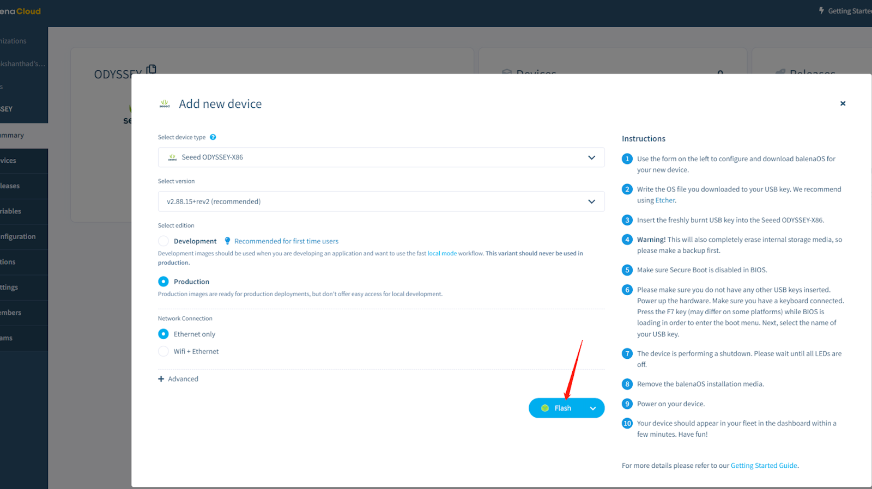Open the Etcher link in instructions
The height and width of the screenshot is (489, 872).
[665, 200]
